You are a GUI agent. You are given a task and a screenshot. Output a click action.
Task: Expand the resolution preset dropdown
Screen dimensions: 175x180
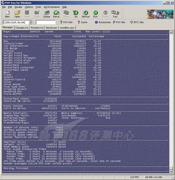tap(30, 22)
